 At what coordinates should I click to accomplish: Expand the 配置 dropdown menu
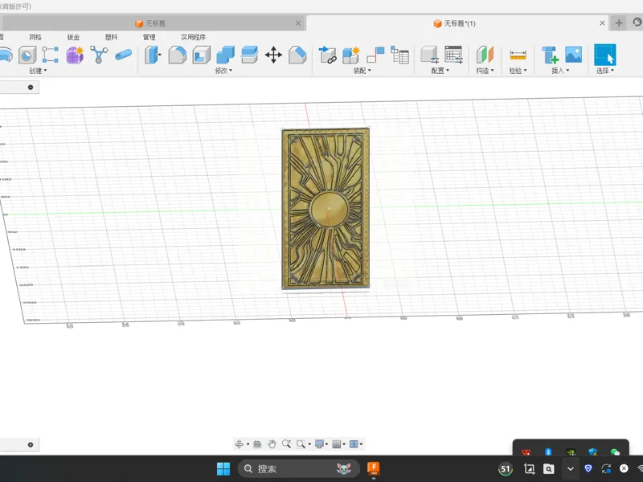440,71
